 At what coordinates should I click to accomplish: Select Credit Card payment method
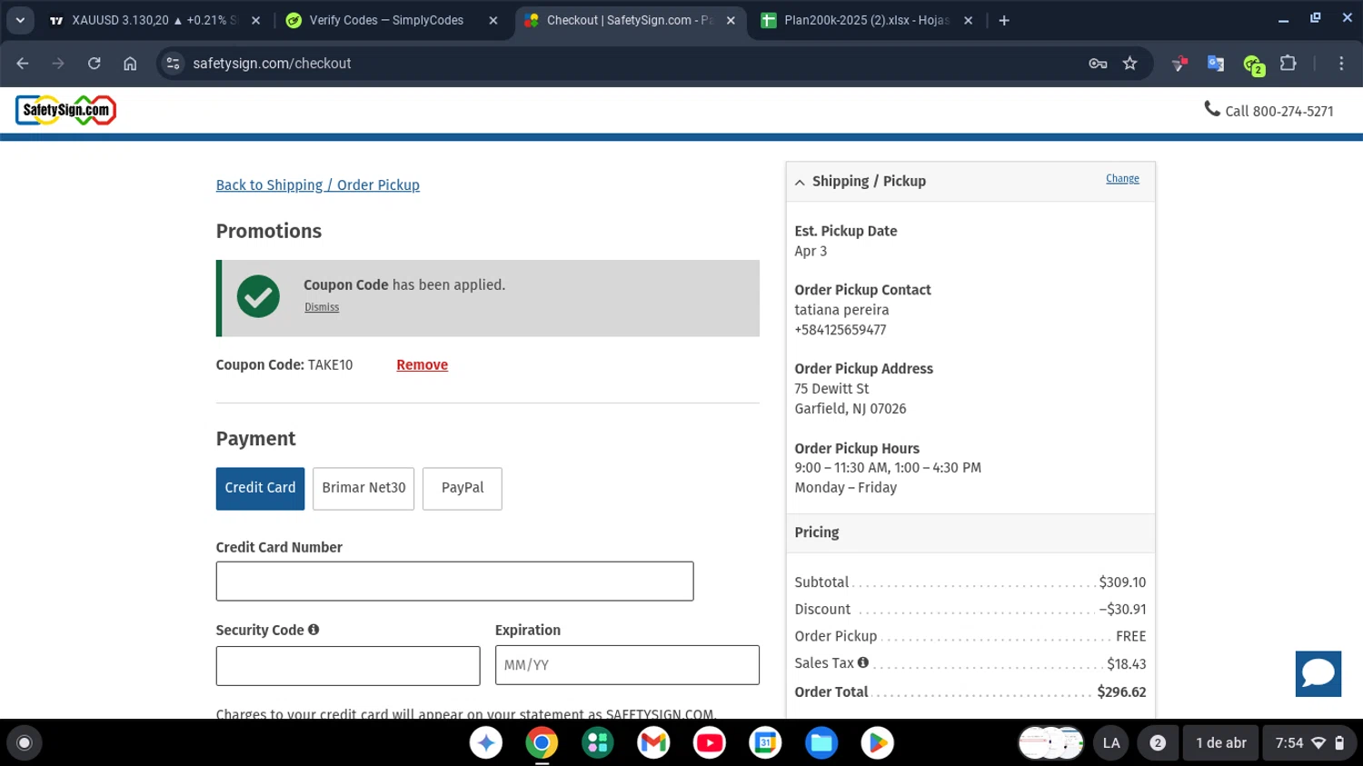(x=260, y=488)
